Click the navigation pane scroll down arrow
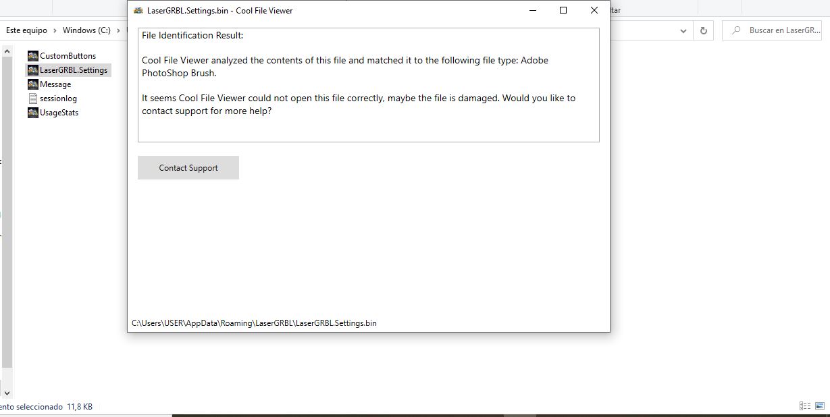Screen dimensions: 830x417 click(x=7, y=392)
